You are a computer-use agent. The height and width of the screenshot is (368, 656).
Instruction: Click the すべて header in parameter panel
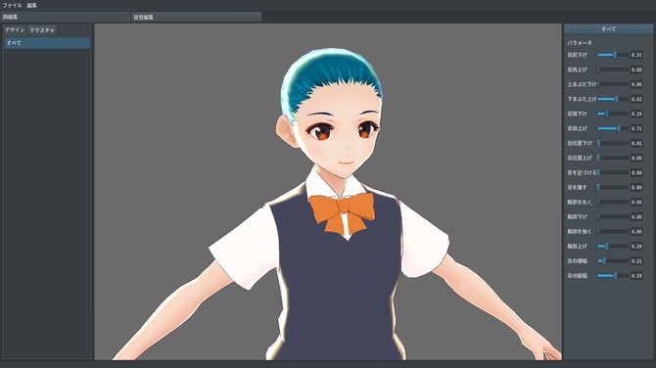pos(608,29)
